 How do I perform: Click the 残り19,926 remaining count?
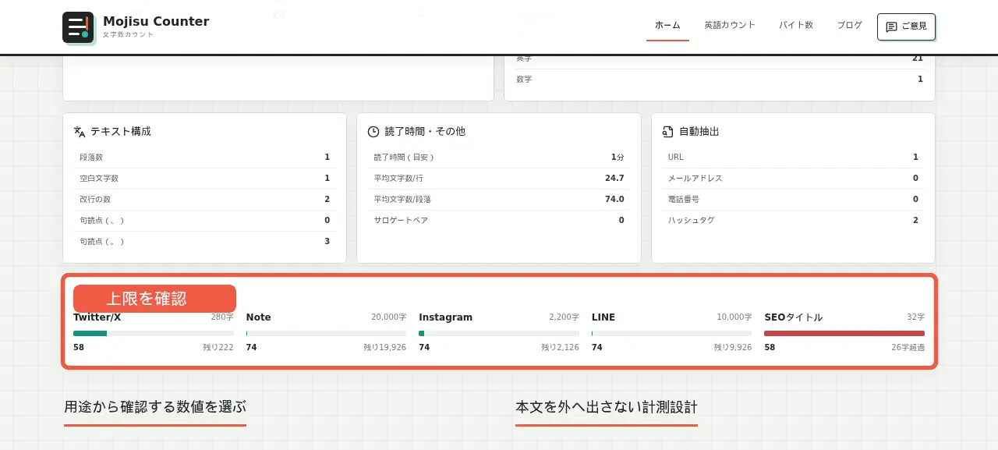pos(385,348)
